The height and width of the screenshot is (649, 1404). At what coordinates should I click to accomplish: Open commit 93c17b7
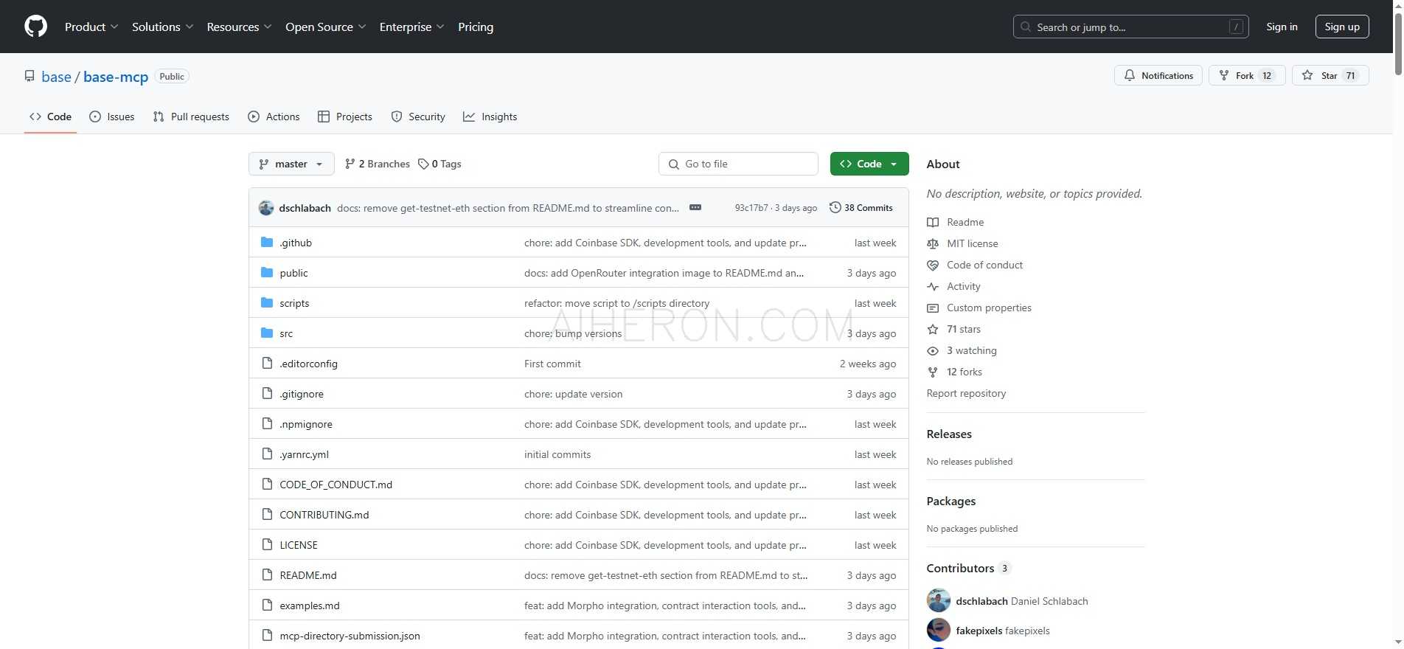click(751, 208)
